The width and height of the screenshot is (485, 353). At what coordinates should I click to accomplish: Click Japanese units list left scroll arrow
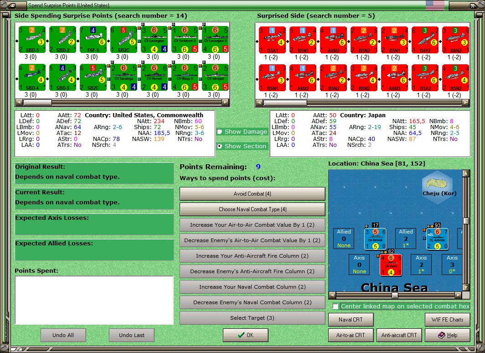[x=259, y=103]
